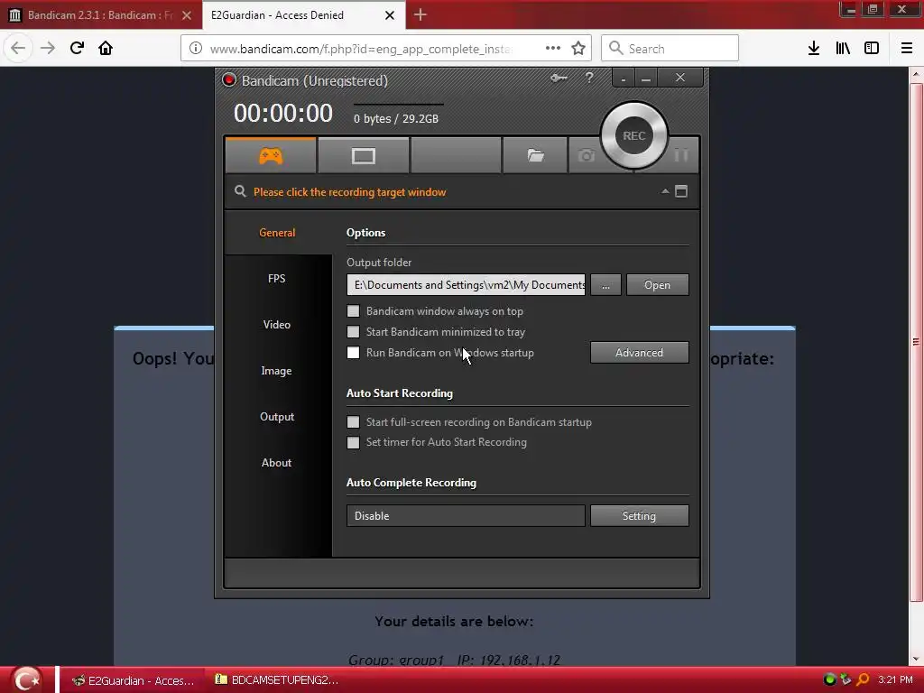Click the magnifier icon beside target window message
The height and width of the screenshot is (693, 924).
(x=240, y=191)
